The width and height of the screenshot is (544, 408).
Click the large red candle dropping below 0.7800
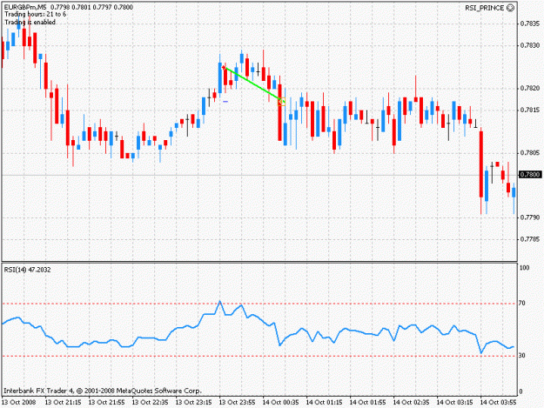481,164
